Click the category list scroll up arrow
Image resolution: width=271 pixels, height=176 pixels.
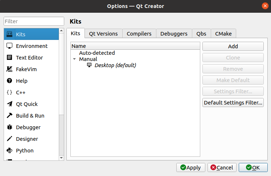pyautogui.click(x=61, y=30)
